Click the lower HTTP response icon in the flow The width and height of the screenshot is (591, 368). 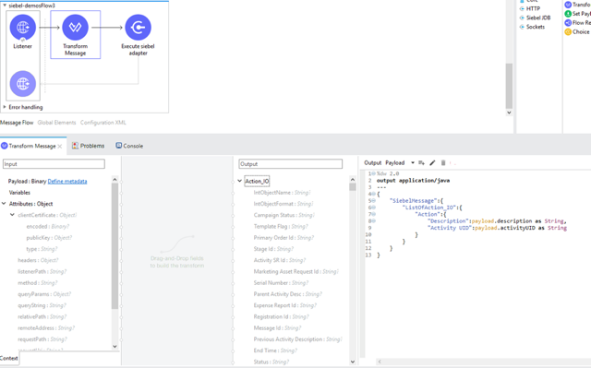pyautogui.click(x=22, y=84)
